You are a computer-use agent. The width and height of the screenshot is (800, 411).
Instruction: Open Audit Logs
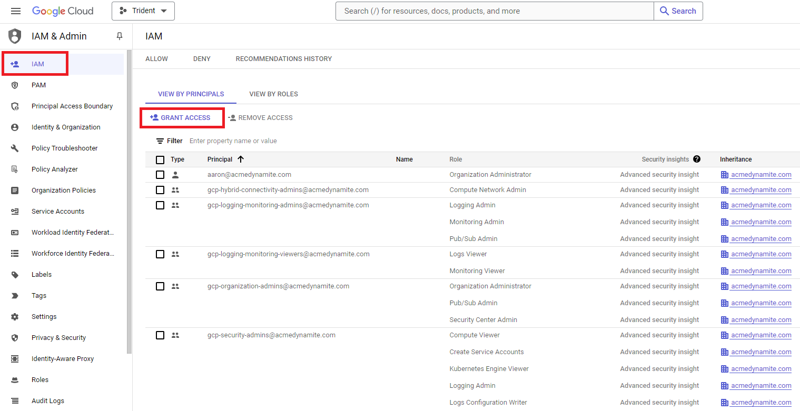point(47,400)
